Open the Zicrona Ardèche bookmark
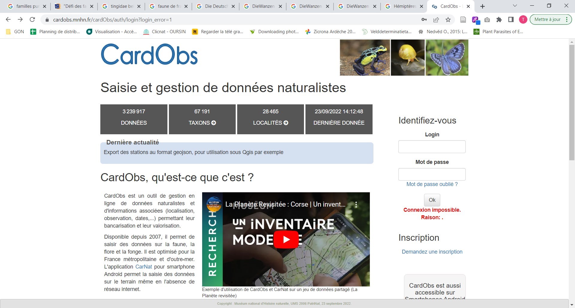The image size is (575, 308). [330, 32]
